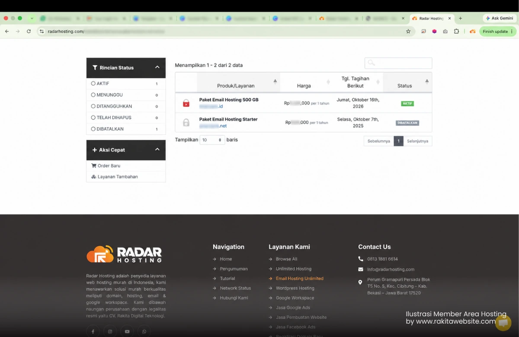
Task: Click red lock icon for 500 GB package
Action: click(186, 103)
